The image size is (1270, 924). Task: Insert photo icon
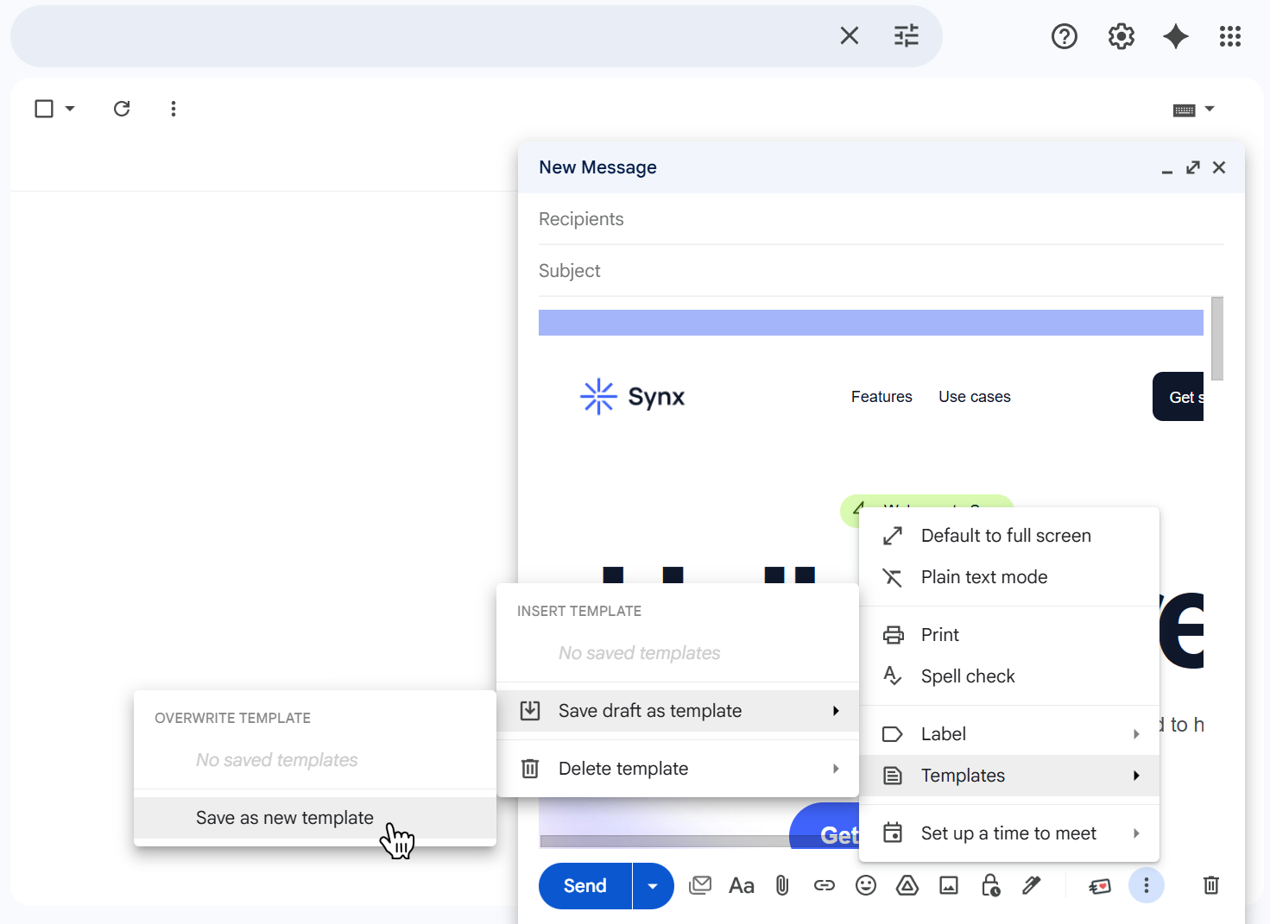[x=949, y=886]
